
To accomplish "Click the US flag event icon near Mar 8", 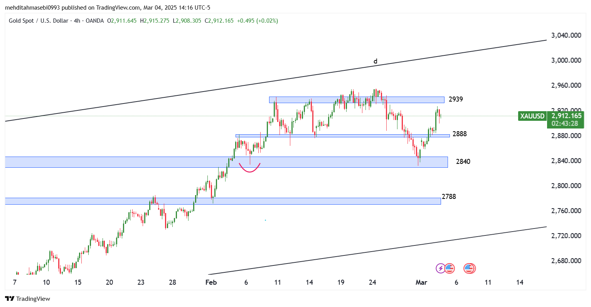I will click(x=469, y=268).
